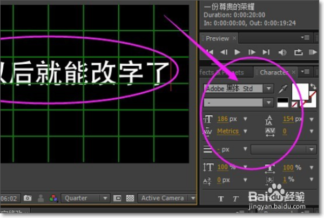This screenshot has width=324, height=218.
Task: Open stroke width dropdown arrow
Action: pyautogui.click(x=245, y=149)
